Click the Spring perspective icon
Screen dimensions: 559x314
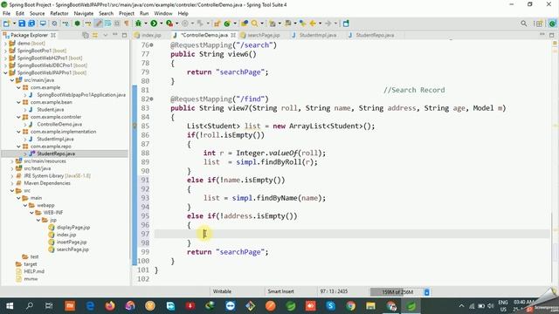[x=552, y=24]
